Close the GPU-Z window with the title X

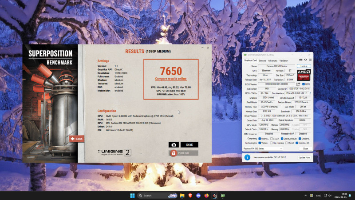tap(309, 55)
